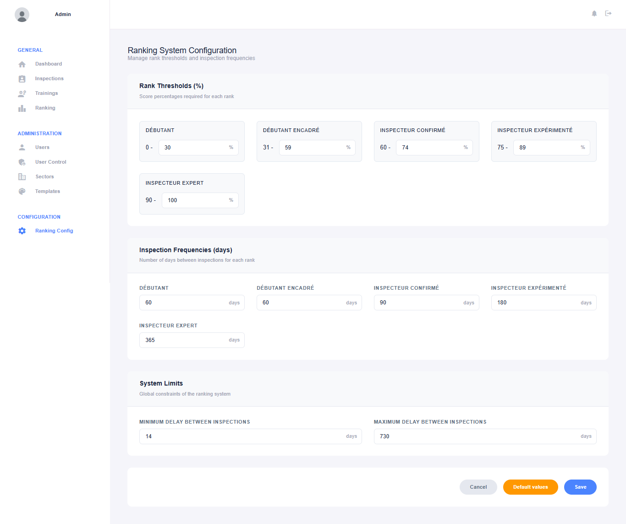Viewport: 626px width, 524px height.
Task: Click the Trainings people icon
Action: click(x=22, y=94)
